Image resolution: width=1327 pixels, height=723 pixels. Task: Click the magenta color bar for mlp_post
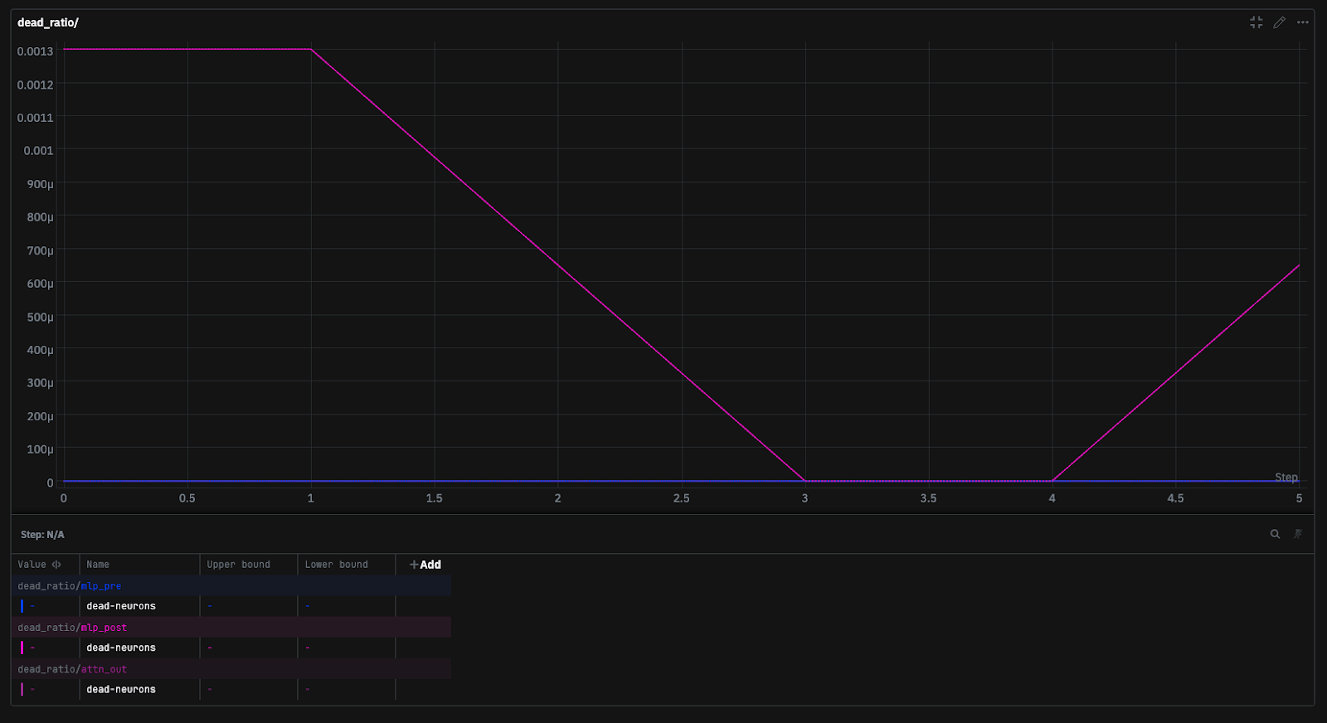coord(22,648)
